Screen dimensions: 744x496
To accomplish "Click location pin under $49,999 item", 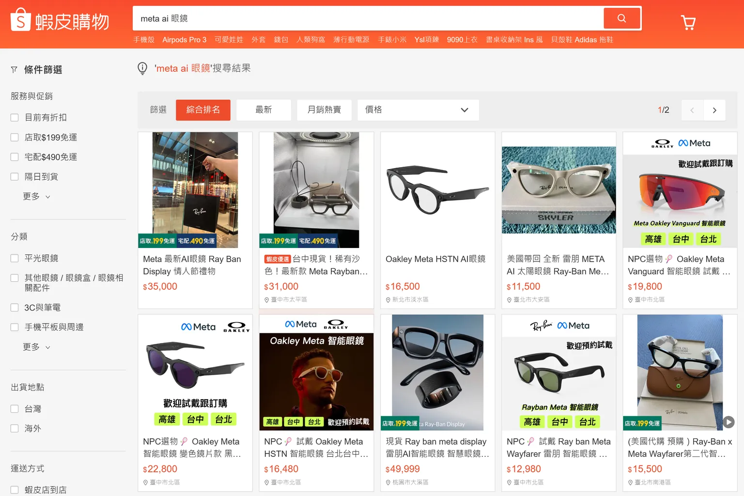I will pos(388,482).
